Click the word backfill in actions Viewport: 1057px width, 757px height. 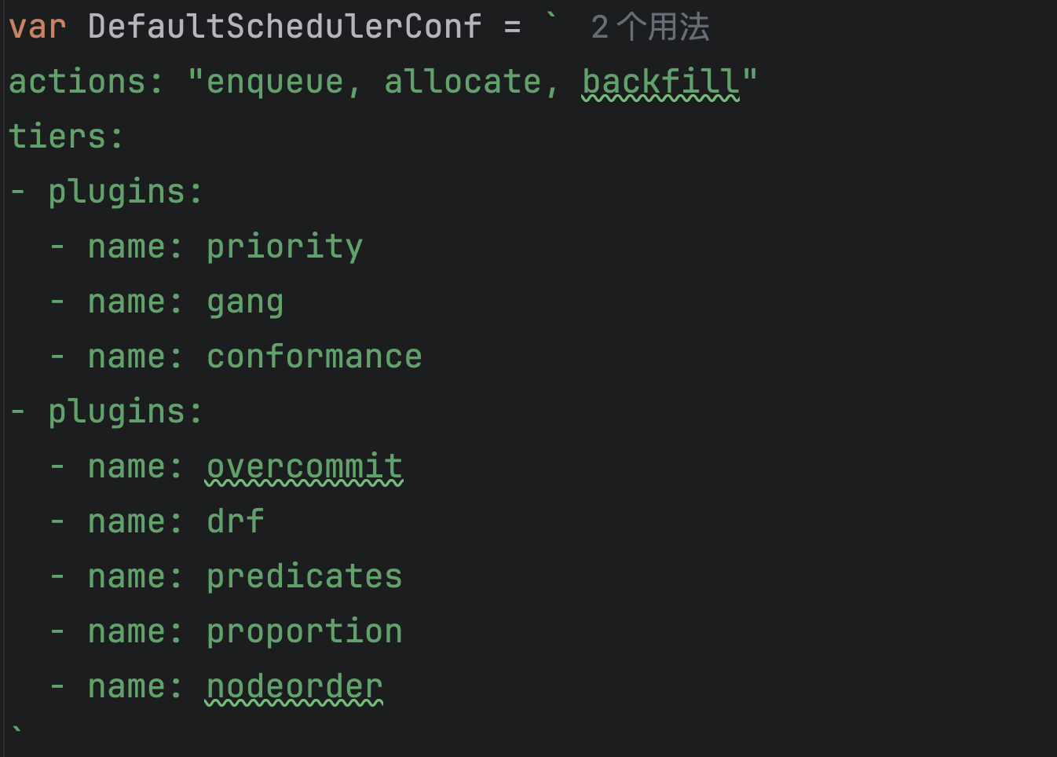tap(660, 82)
